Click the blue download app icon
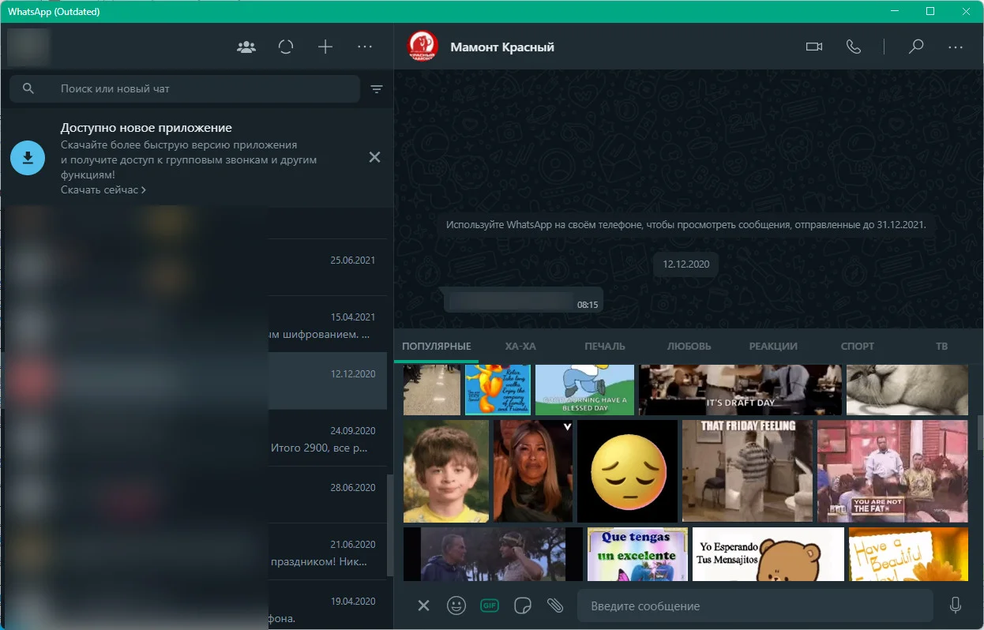 tap(28, 157)
